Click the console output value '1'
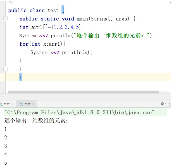The width and height of the screenshot is (171, 168). pos(6,129)
